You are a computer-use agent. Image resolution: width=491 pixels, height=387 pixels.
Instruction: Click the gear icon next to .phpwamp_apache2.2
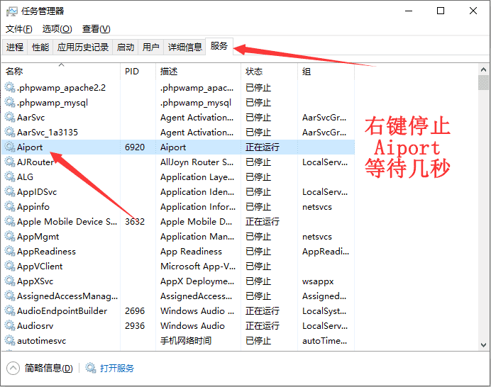click(10, 88)
